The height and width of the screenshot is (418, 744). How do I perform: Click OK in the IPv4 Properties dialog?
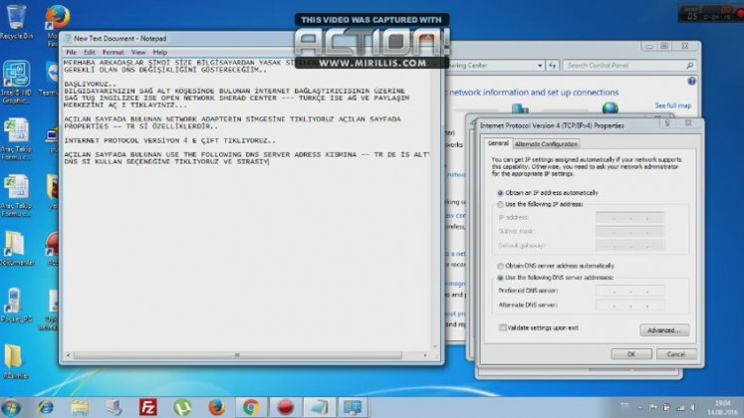pyautogui.click(x=631, y=354)
